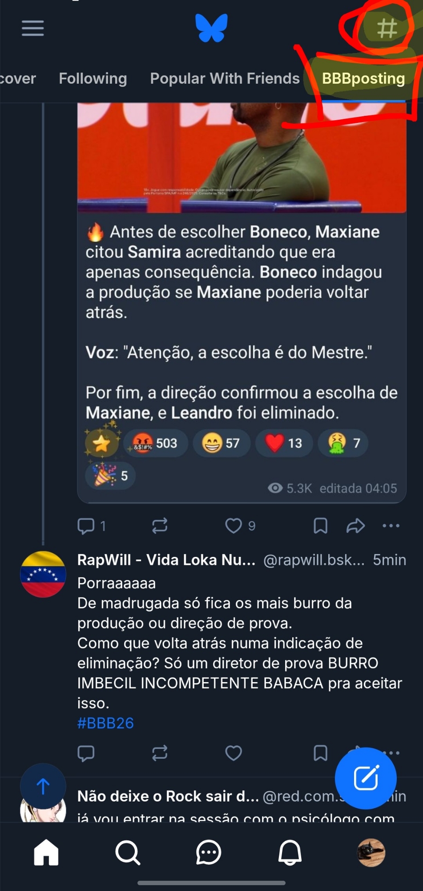Open chat messages in bottom bar
423x891 pixels.
click(x=209, y=853)
